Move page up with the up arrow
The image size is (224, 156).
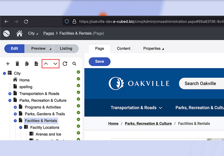coord(46,64)
